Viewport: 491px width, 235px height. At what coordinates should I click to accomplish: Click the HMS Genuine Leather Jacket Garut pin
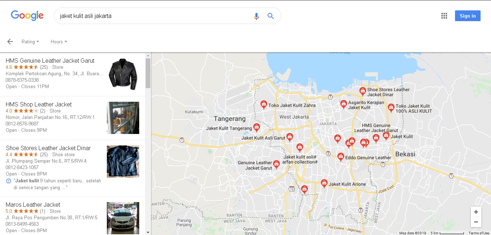(x=376, y=138)
